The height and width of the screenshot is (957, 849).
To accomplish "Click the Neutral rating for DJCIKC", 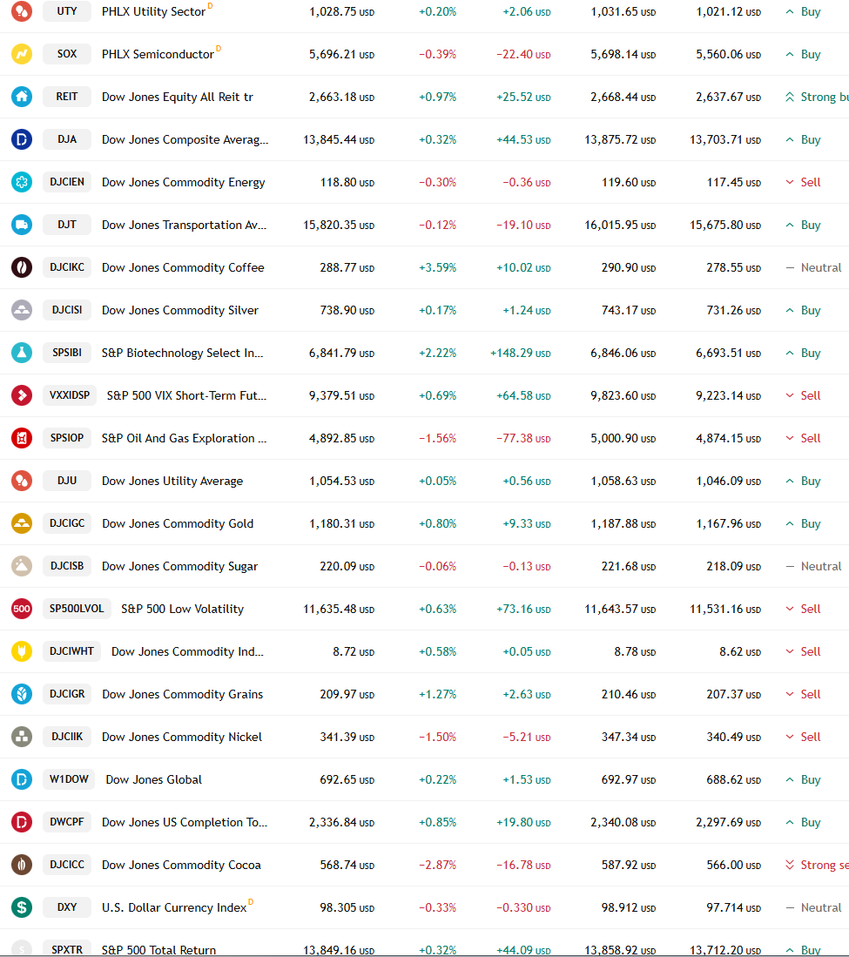I will pyautogui.click(x=813, y=267).
